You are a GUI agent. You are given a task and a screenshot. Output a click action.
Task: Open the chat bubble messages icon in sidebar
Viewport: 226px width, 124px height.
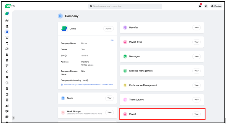point(7,111)
